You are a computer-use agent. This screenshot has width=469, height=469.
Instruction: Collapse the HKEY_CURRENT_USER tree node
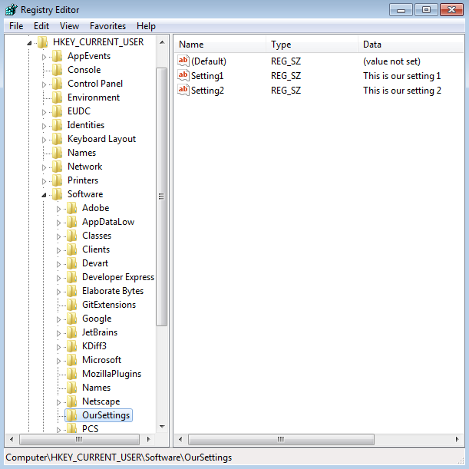tap(29, 43)
